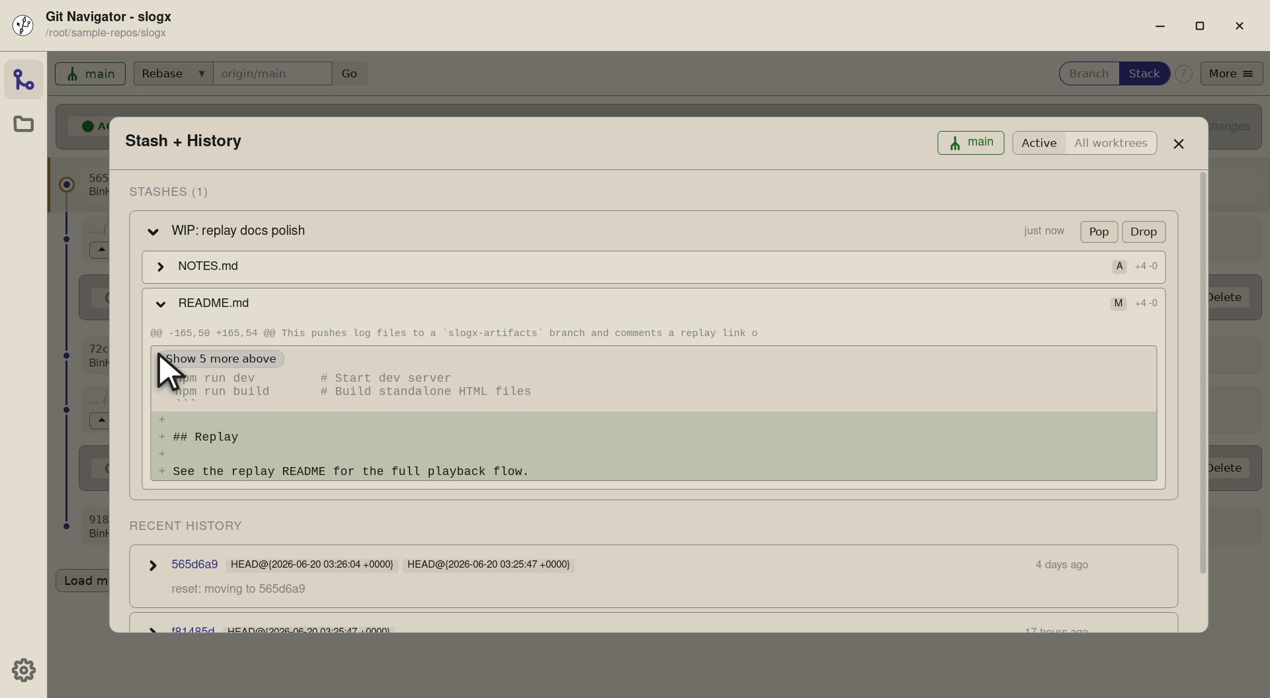Close the Stash + History dialog
This screenshot has height=698, width=1270.
click(x=1178, y=144)
